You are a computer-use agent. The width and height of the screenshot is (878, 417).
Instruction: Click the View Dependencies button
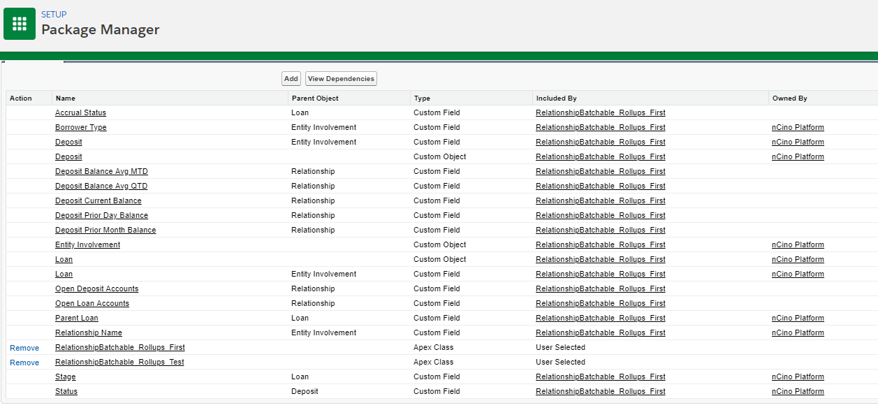[x=341, y=79]
